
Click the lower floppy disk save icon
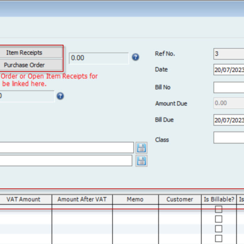pyautogui.click(x=142, y=161)
